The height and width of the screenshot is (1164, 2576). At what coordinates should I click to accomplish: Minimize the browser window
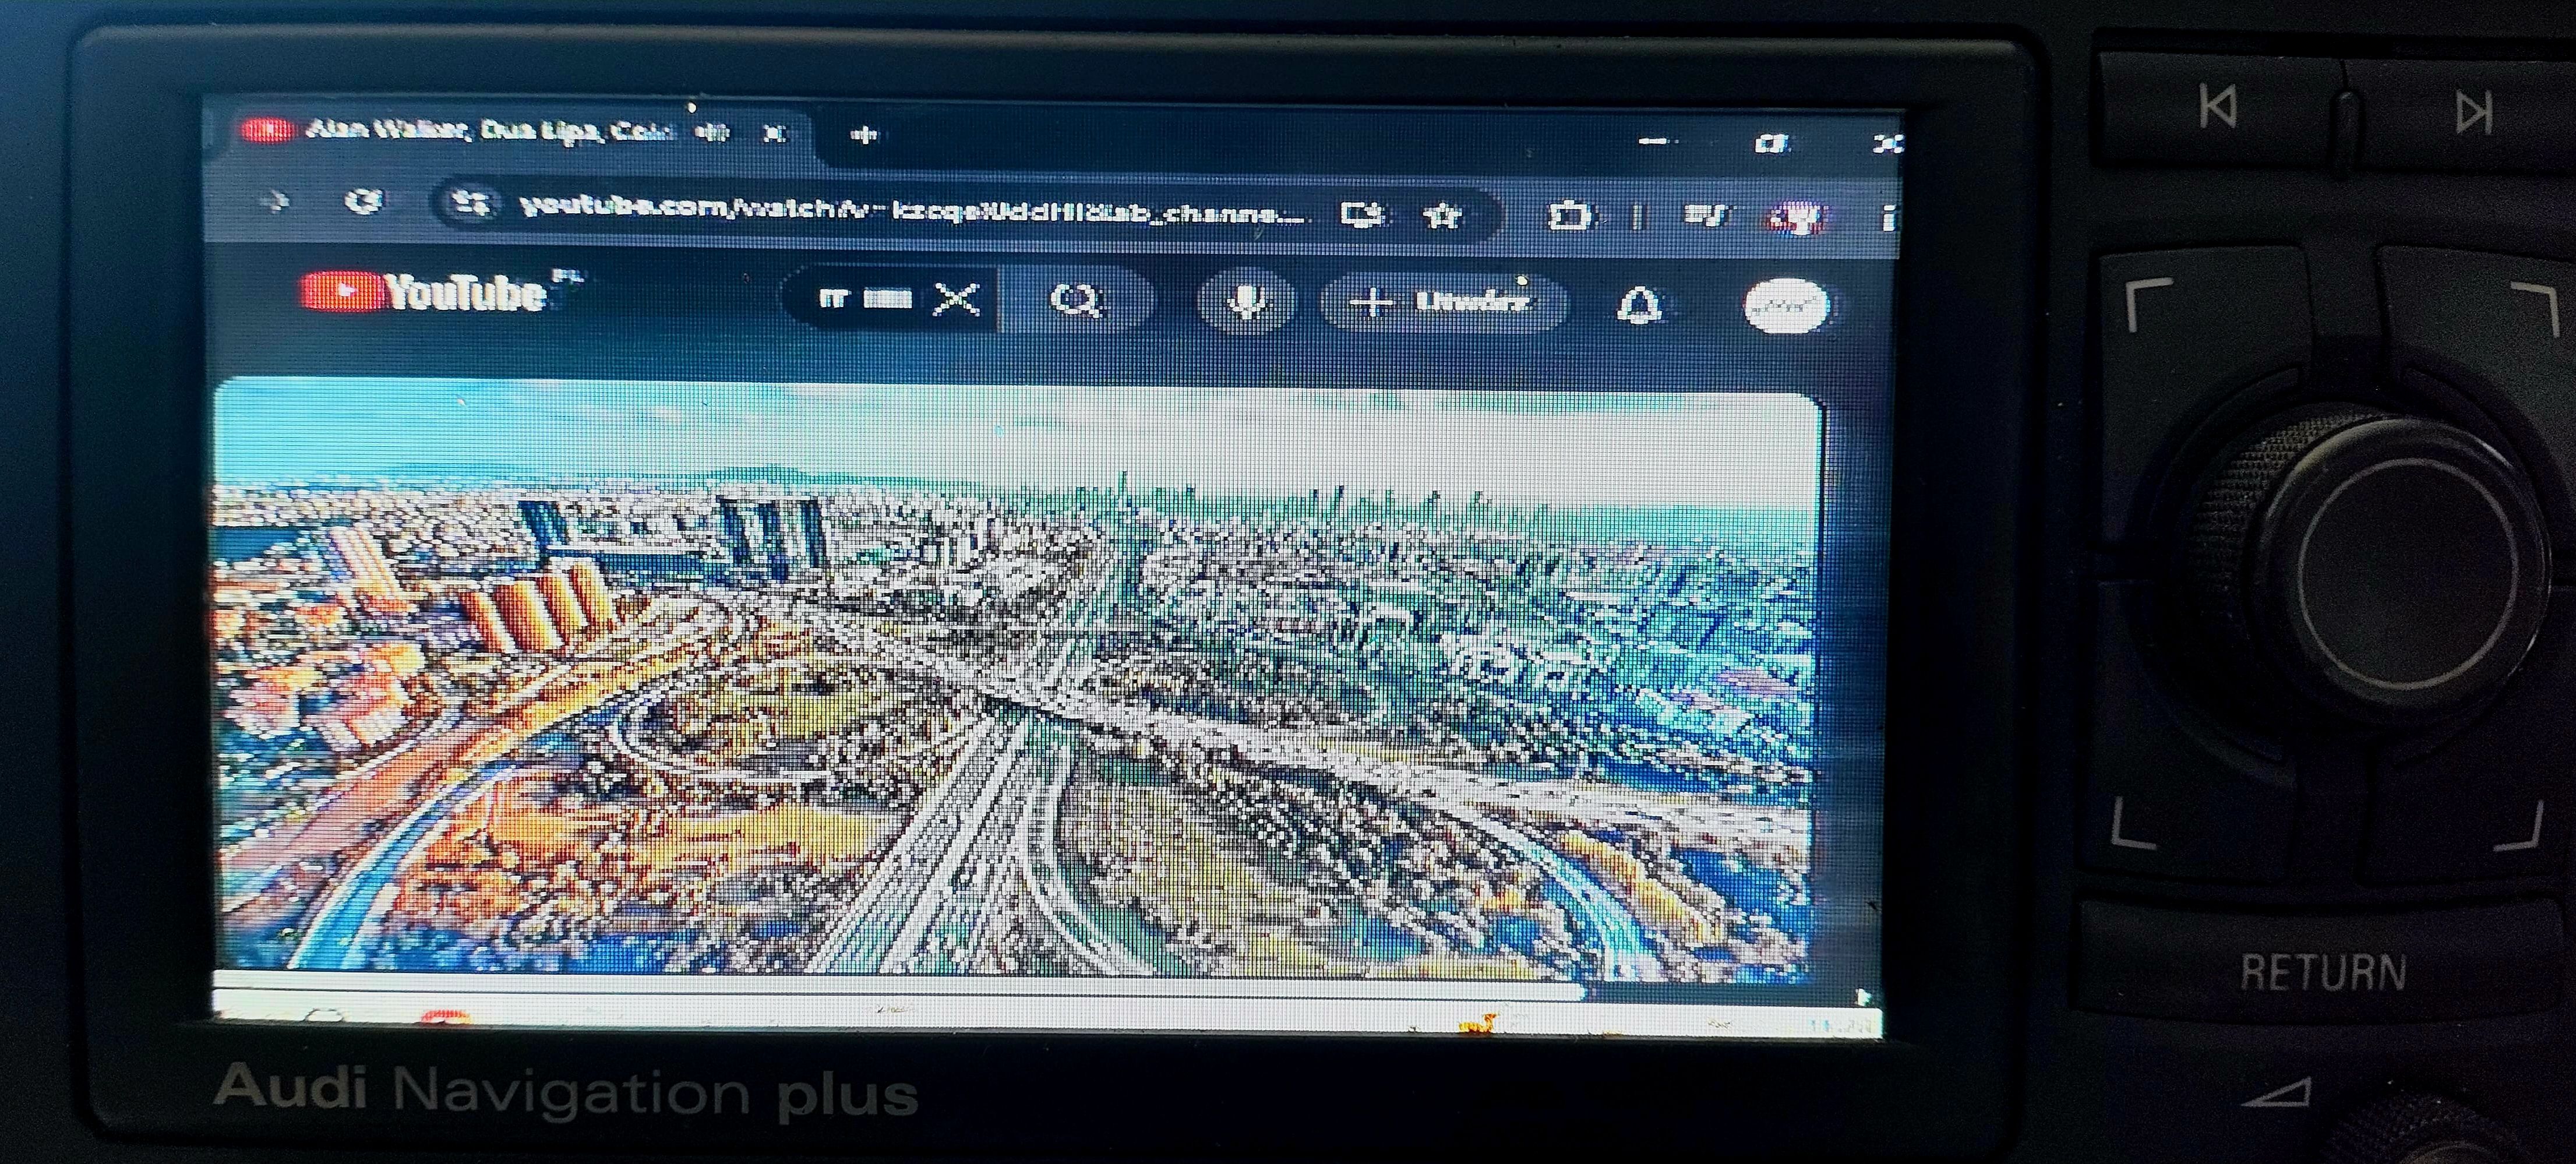pos(1654,142)
